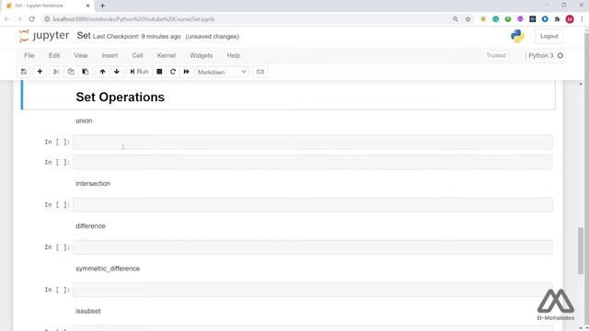
Task: Open the Help menu
Action: [x=233, y=55]
